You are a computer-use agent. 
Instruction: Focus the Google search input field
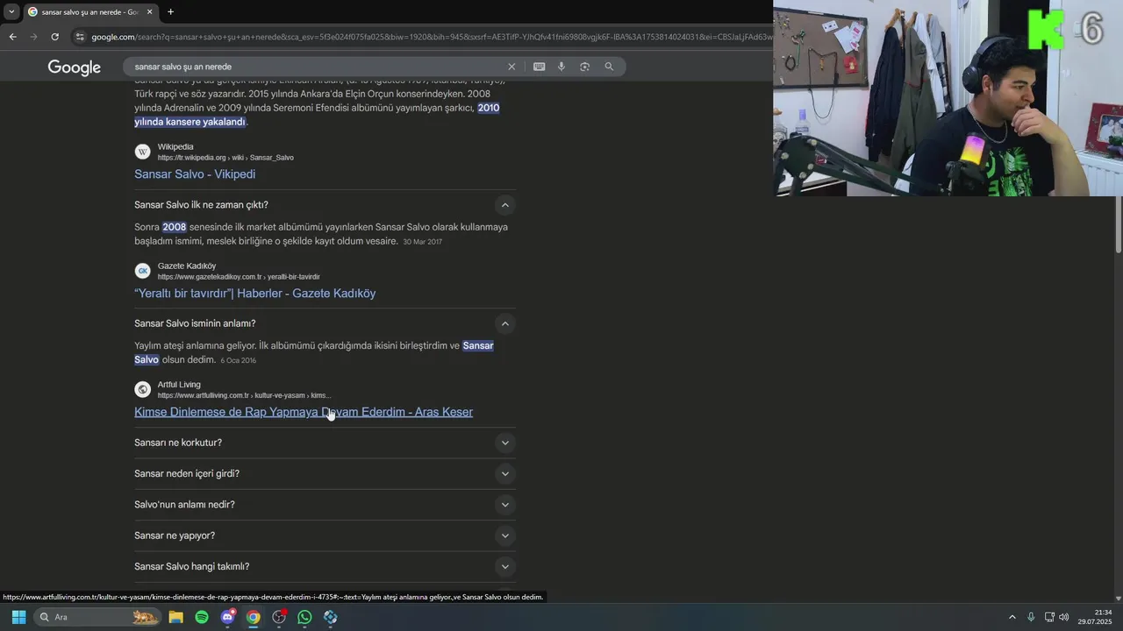(x=316, y=67)
